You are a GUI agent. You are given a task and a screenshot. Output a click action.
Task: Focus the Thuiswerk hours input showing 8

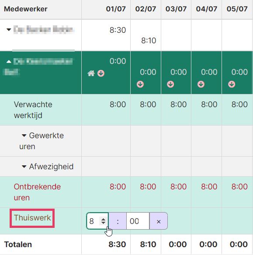[x=94, y=221]
